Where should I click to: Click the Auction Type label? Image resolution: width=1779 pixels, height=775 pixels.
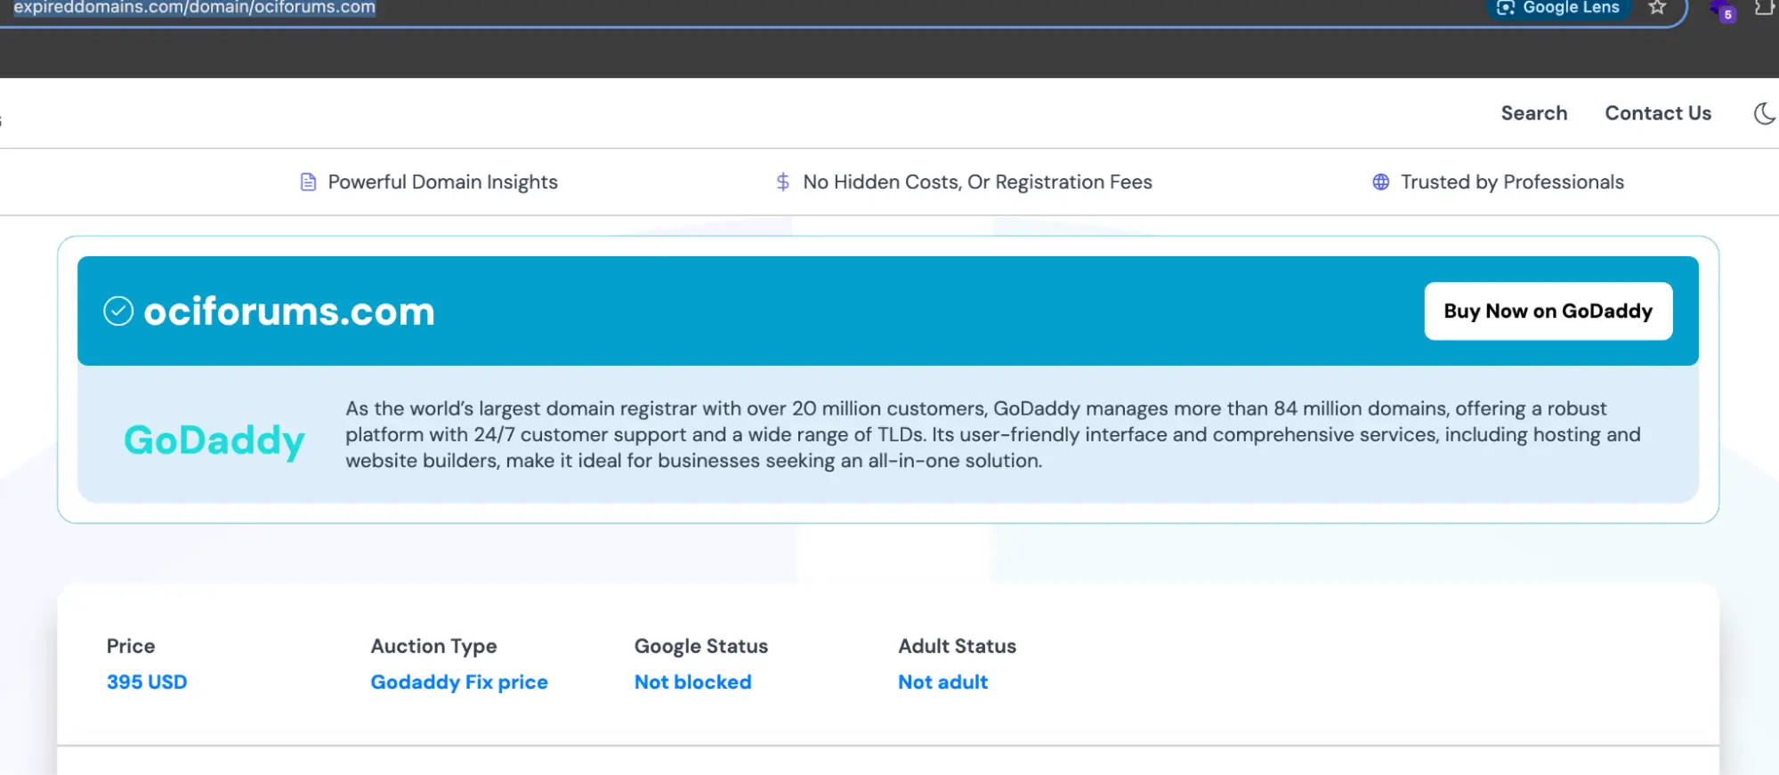click(x=433, y=647)
